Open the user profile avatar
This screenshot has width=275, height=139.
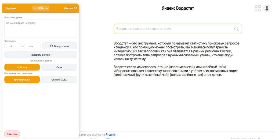click(x=267, y=8)
